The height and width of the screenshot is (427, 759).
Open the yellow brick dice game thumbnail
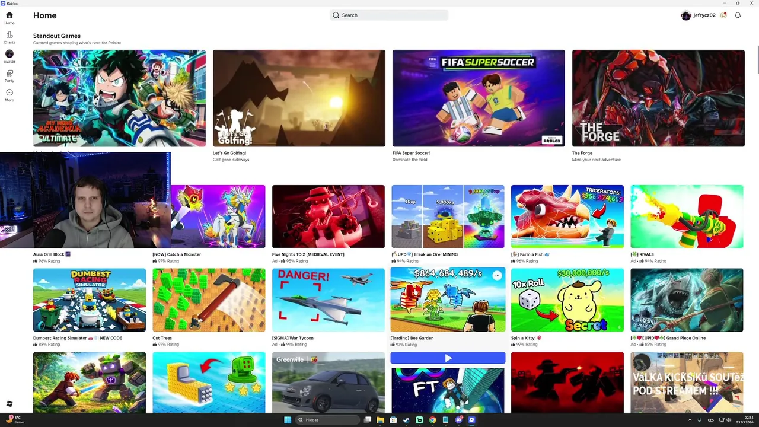(x=209, y=383)
